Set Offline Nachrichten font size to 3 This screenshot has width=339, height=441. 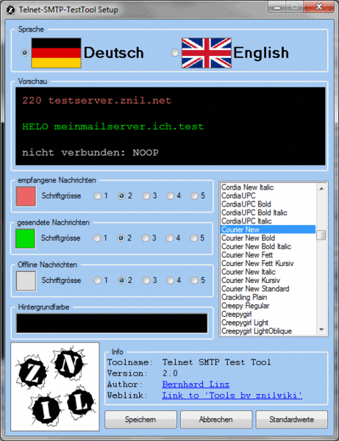tap(146, 280)
